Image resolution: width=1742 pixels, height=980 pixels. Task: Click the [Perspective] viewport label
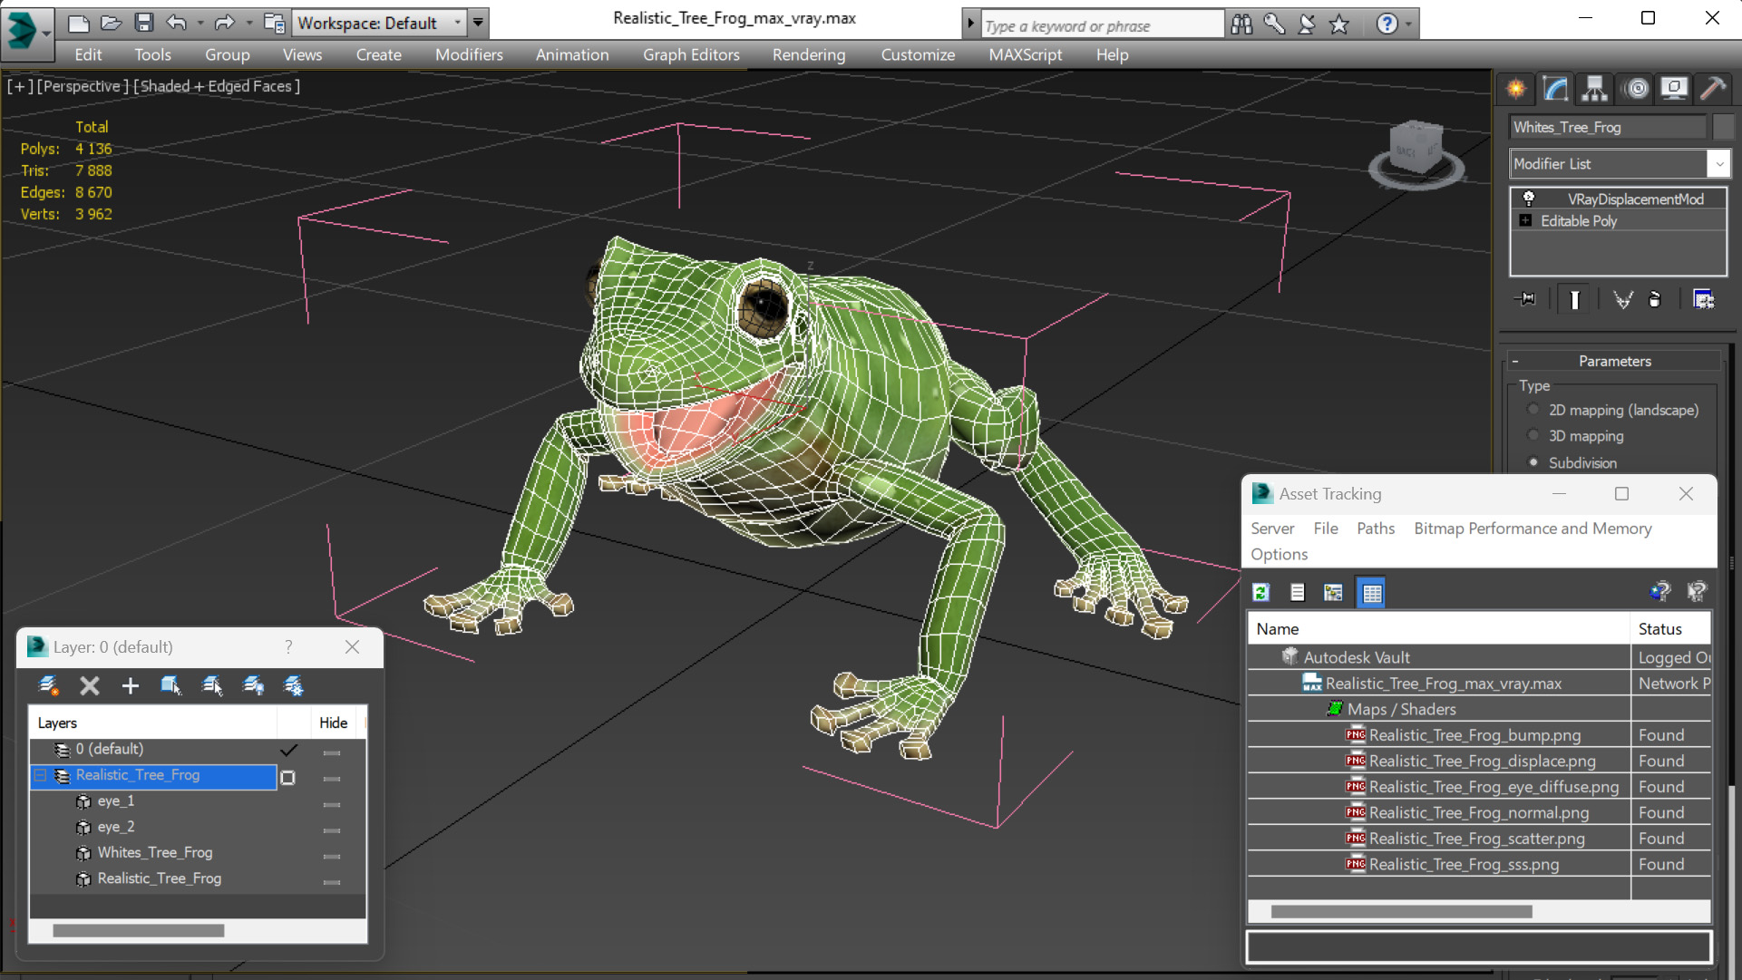[x=83, y=86]
